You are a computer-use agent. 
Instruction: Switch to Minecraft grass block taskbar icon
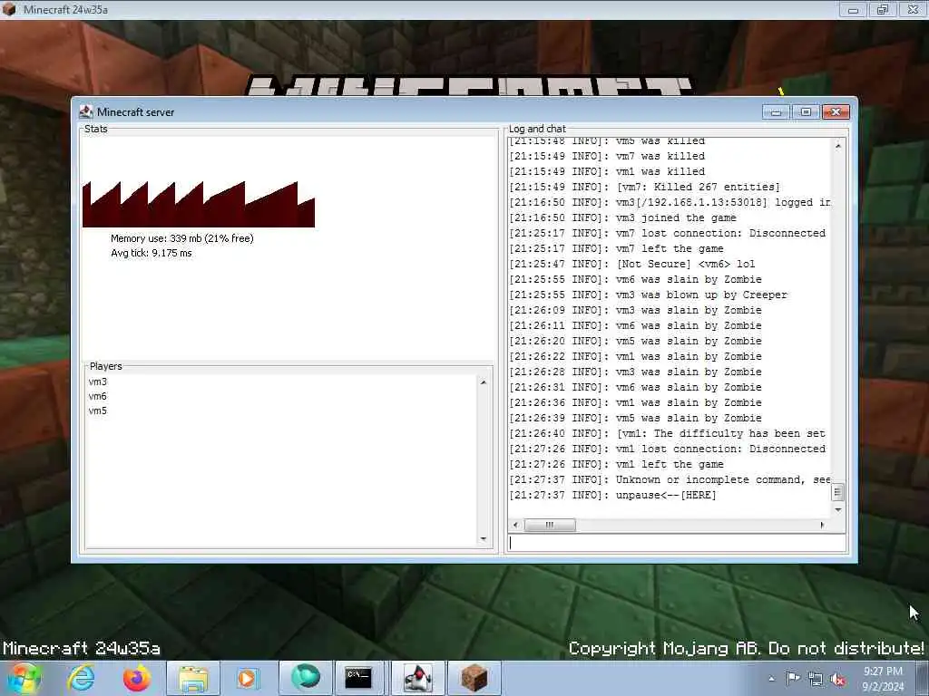[474, 678]
